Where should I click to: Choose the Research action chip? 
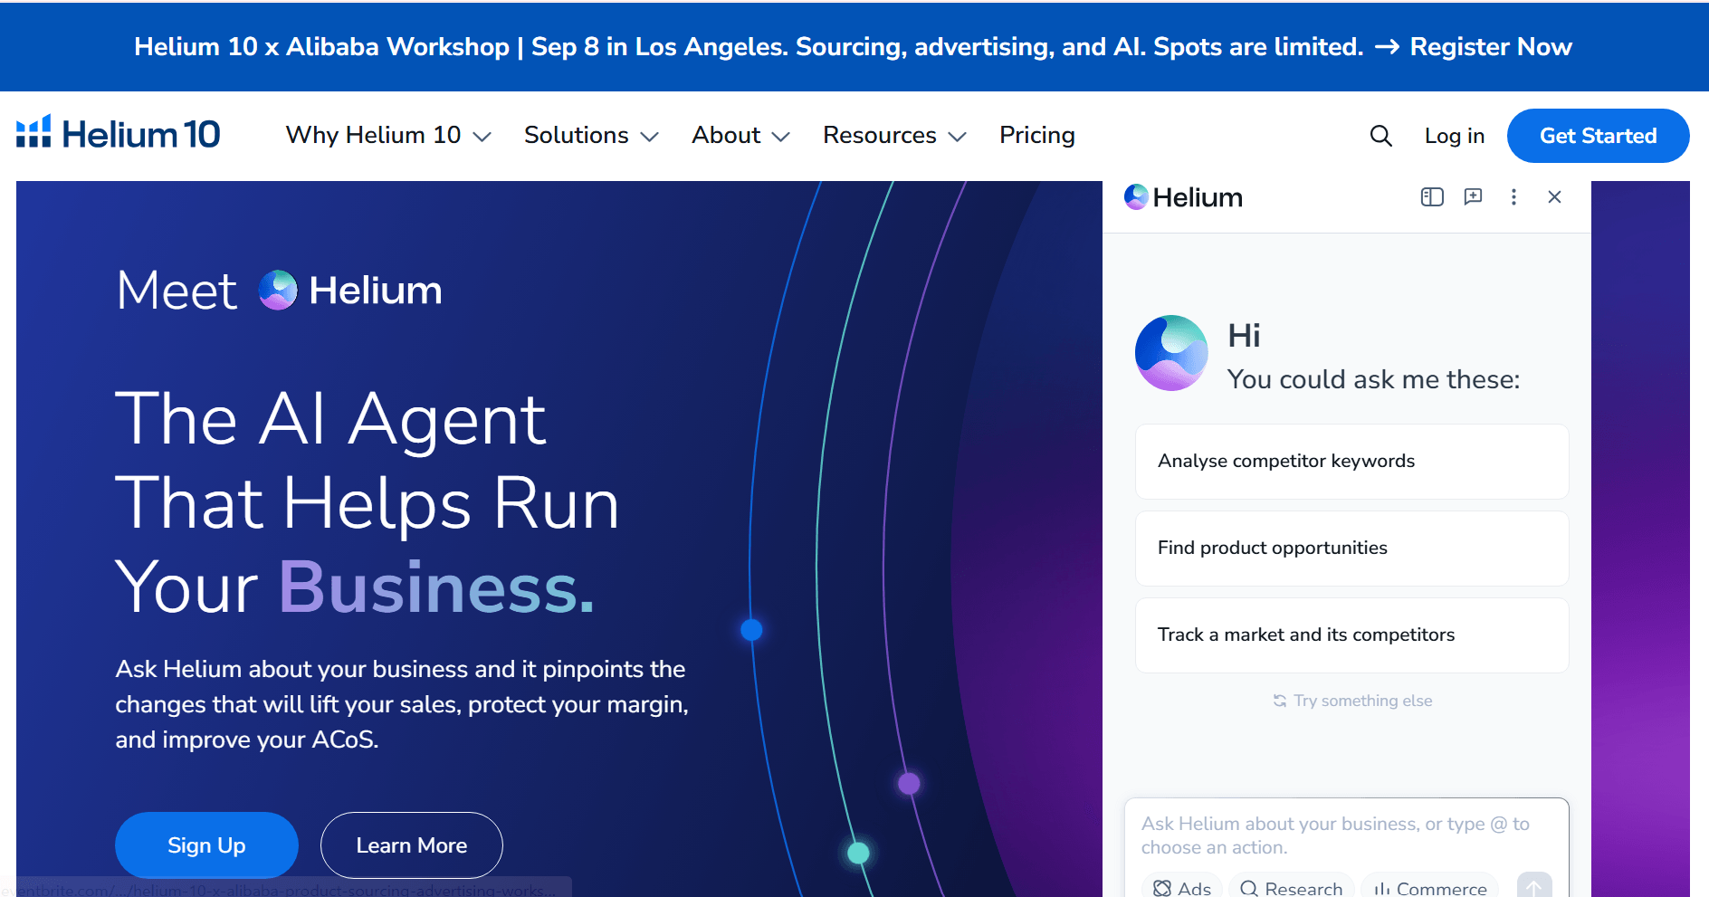[1292, 887]
